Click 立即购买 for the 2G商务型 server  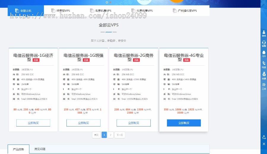tap(134, 123)
